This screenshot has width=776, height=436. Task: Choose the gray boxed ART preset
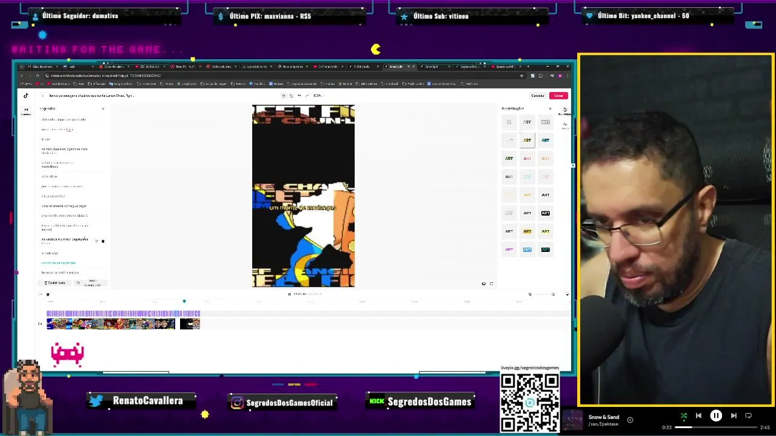546,122
